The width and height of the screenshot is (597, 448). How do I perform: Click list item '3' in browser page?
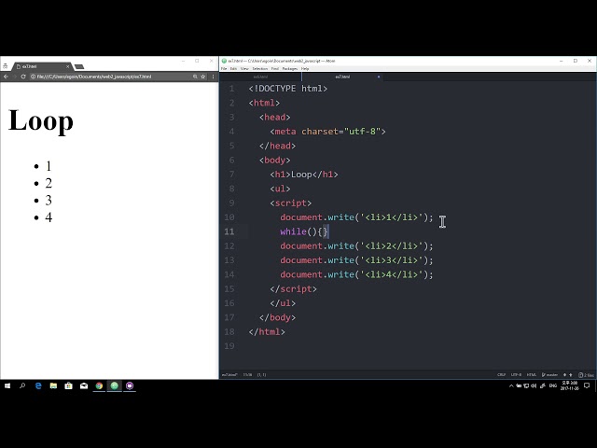(49, 201)
